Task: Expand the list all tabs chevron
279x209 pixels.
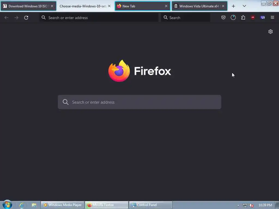Action: tap(244, 6)
